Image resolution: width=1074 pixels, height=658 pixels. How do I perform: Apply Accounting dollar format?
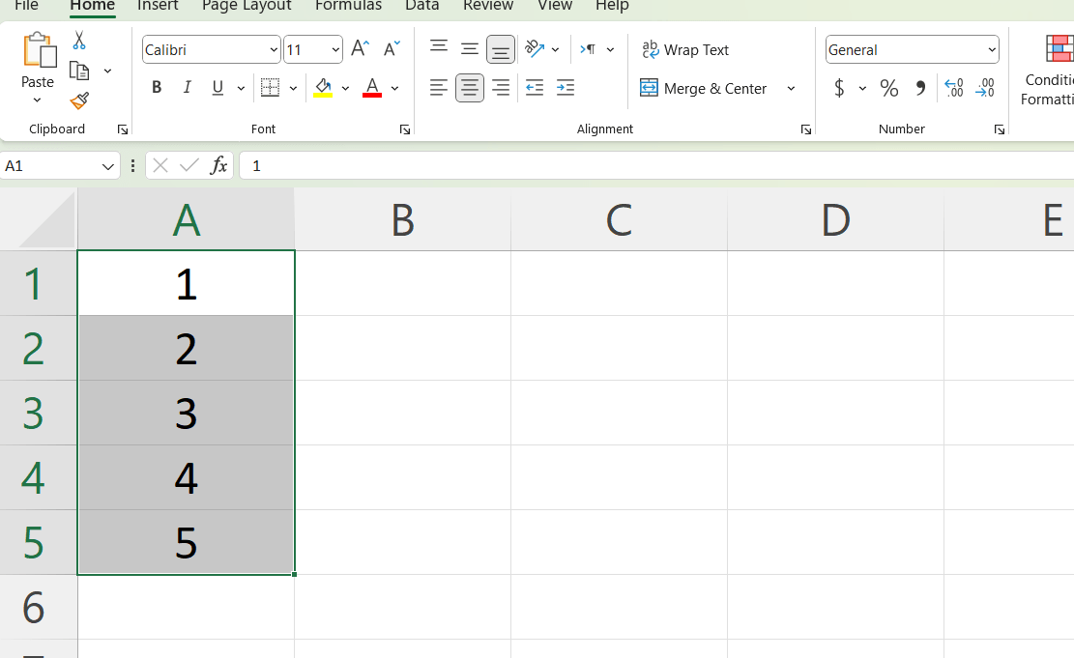(x=839, y=88)
